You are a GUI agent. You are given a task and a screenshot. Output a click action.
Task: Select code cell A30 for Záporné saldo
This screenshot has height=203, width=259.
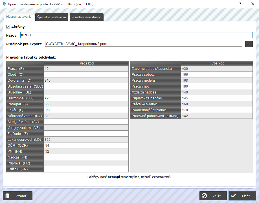(217, 68)
